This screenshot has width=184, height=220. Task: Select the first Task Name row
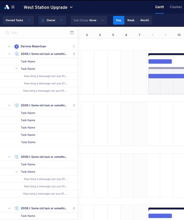[28, 61]
